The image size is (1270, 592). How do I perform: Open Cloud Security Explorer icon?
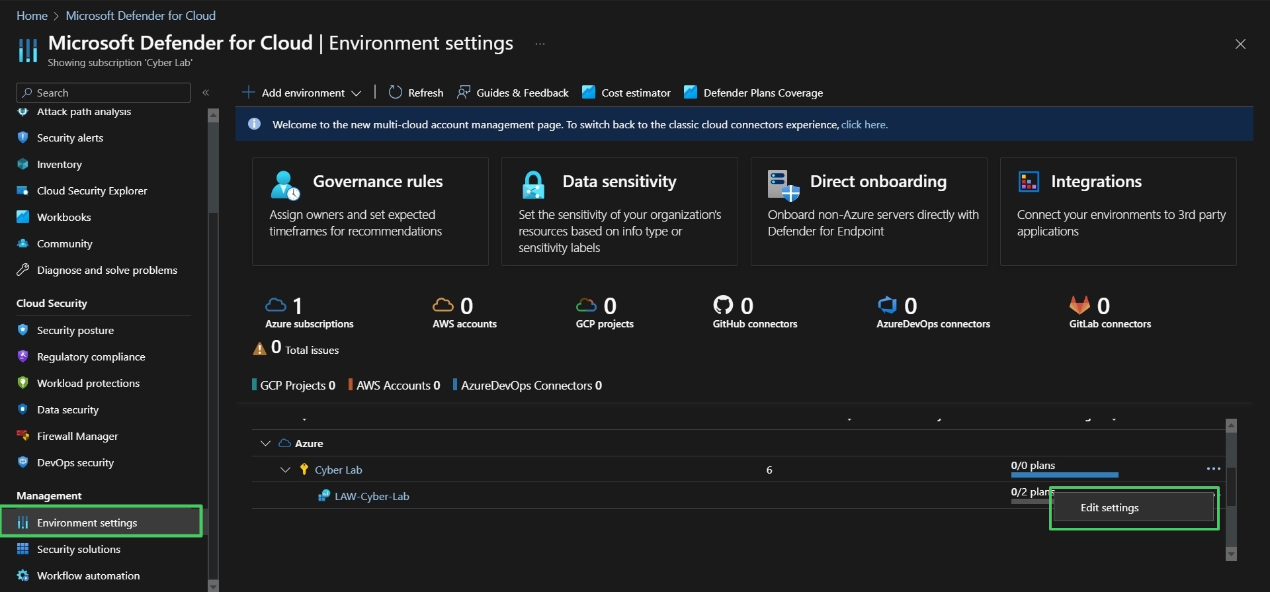coord(23,190)
